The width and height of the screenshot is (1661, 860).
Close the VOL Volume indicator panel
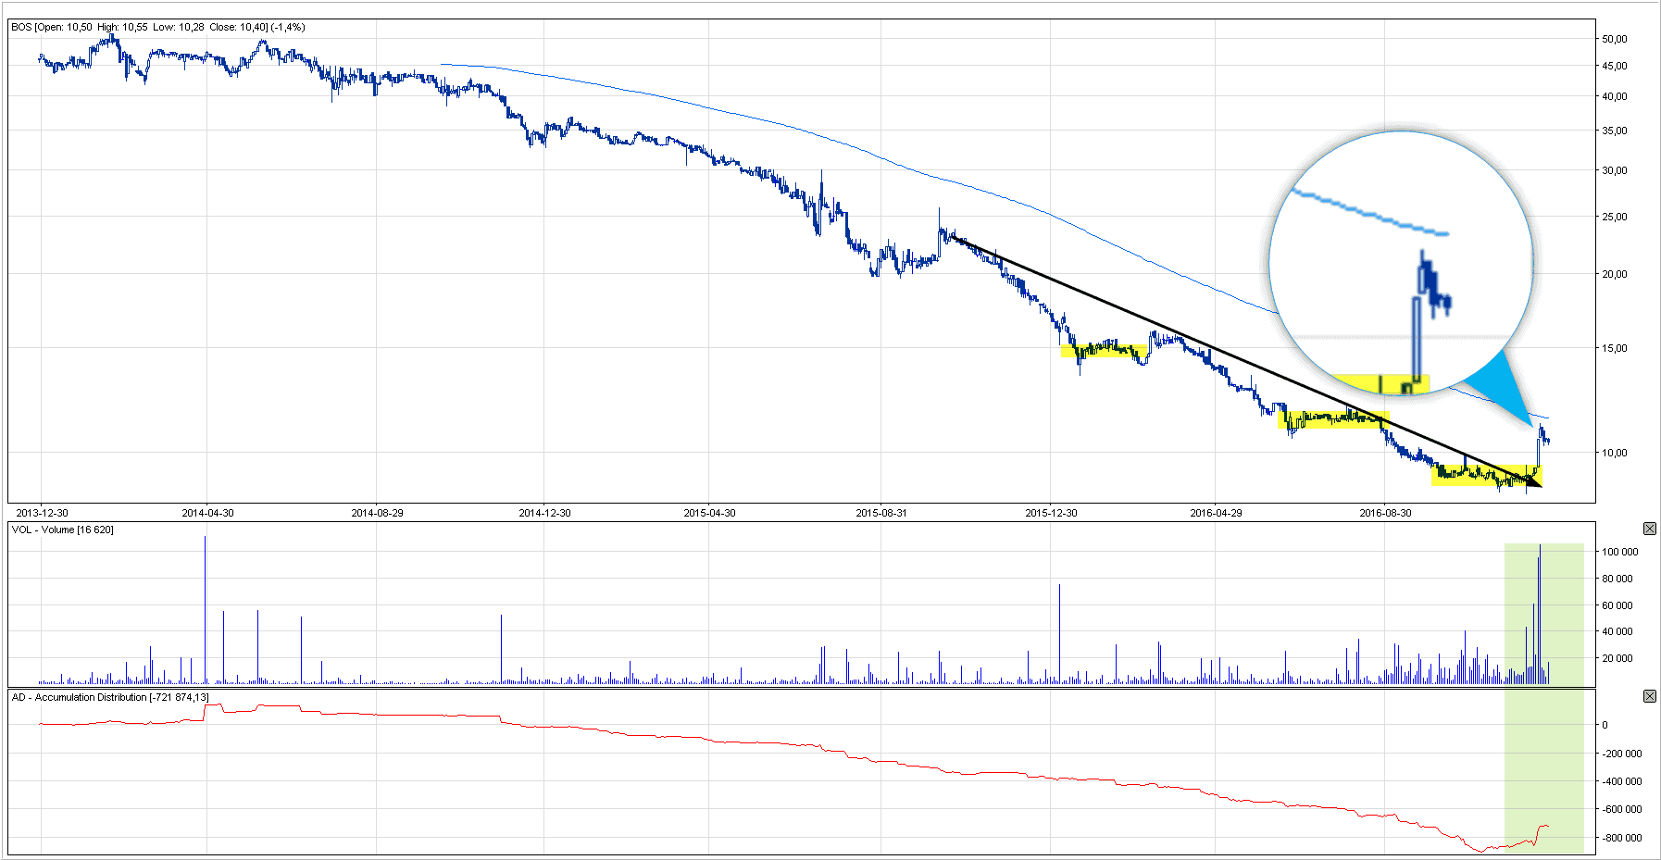(x=1649, y=529)
